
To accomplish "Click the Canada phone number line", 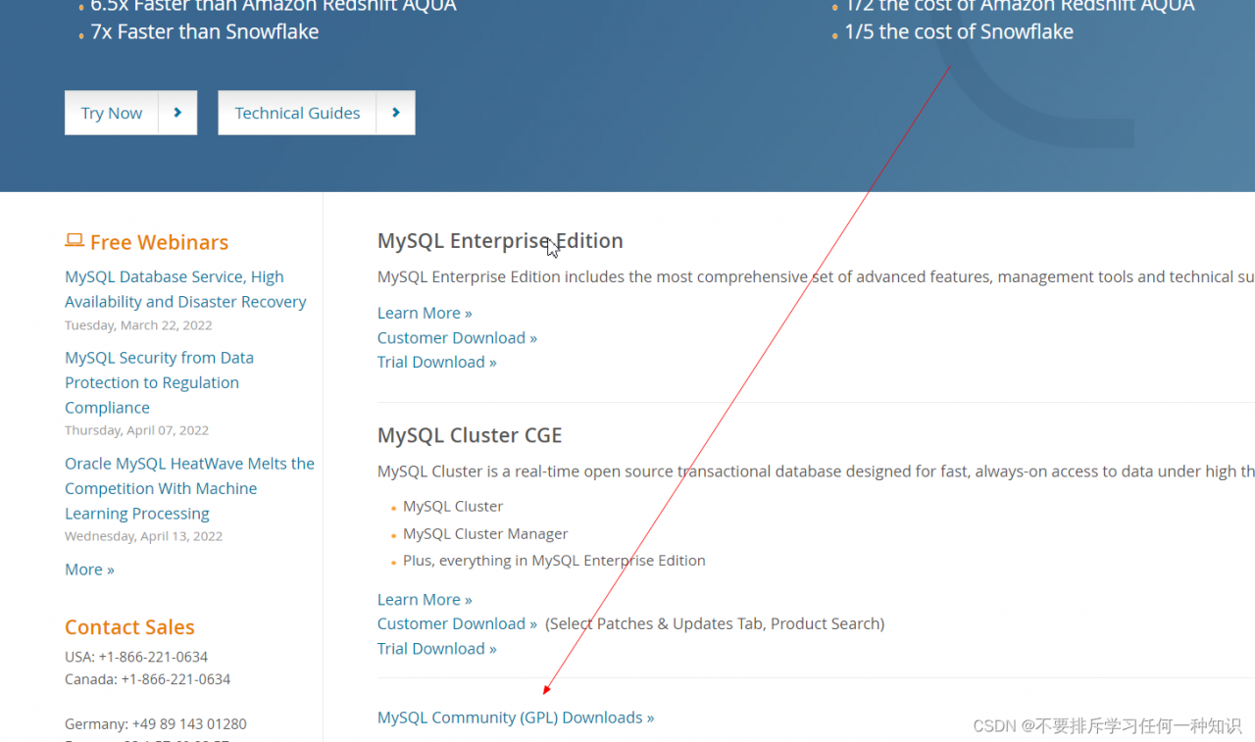I will tap(148, 679).
